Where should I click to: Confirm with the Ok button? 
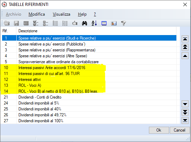[159, 130]
